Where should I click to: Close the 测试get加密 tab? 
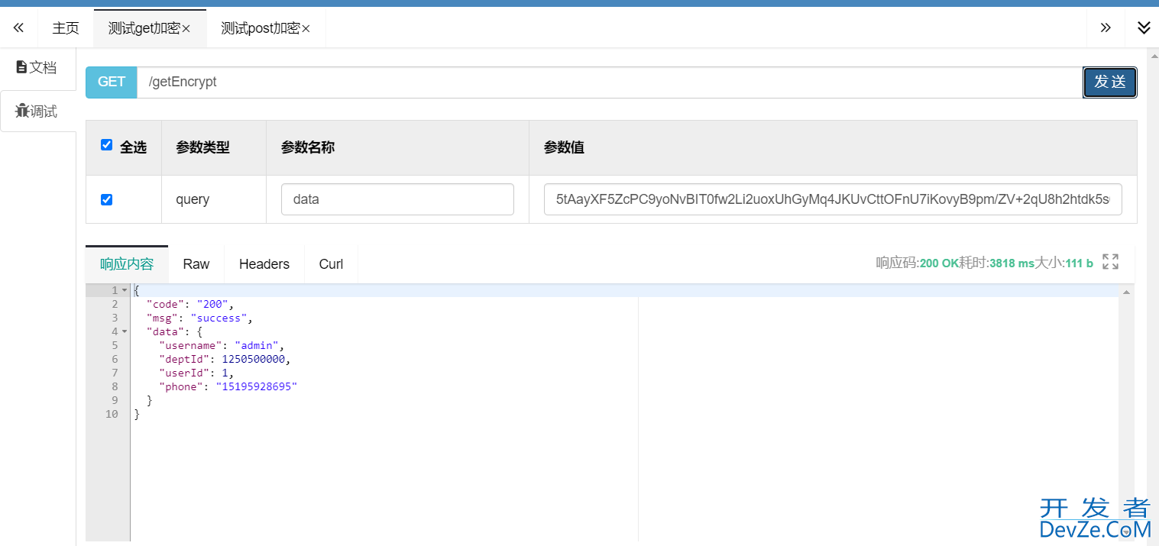pos(186,29)
